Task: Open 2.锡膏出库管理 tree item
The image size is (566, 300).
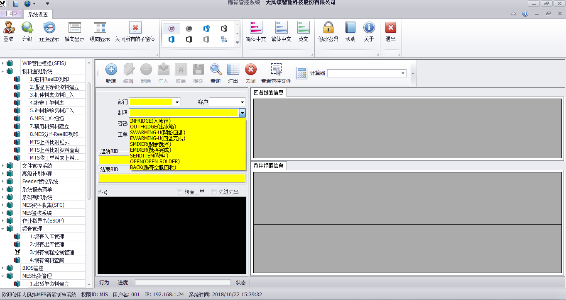Action: pyautogui.click(x=47, y=244)
